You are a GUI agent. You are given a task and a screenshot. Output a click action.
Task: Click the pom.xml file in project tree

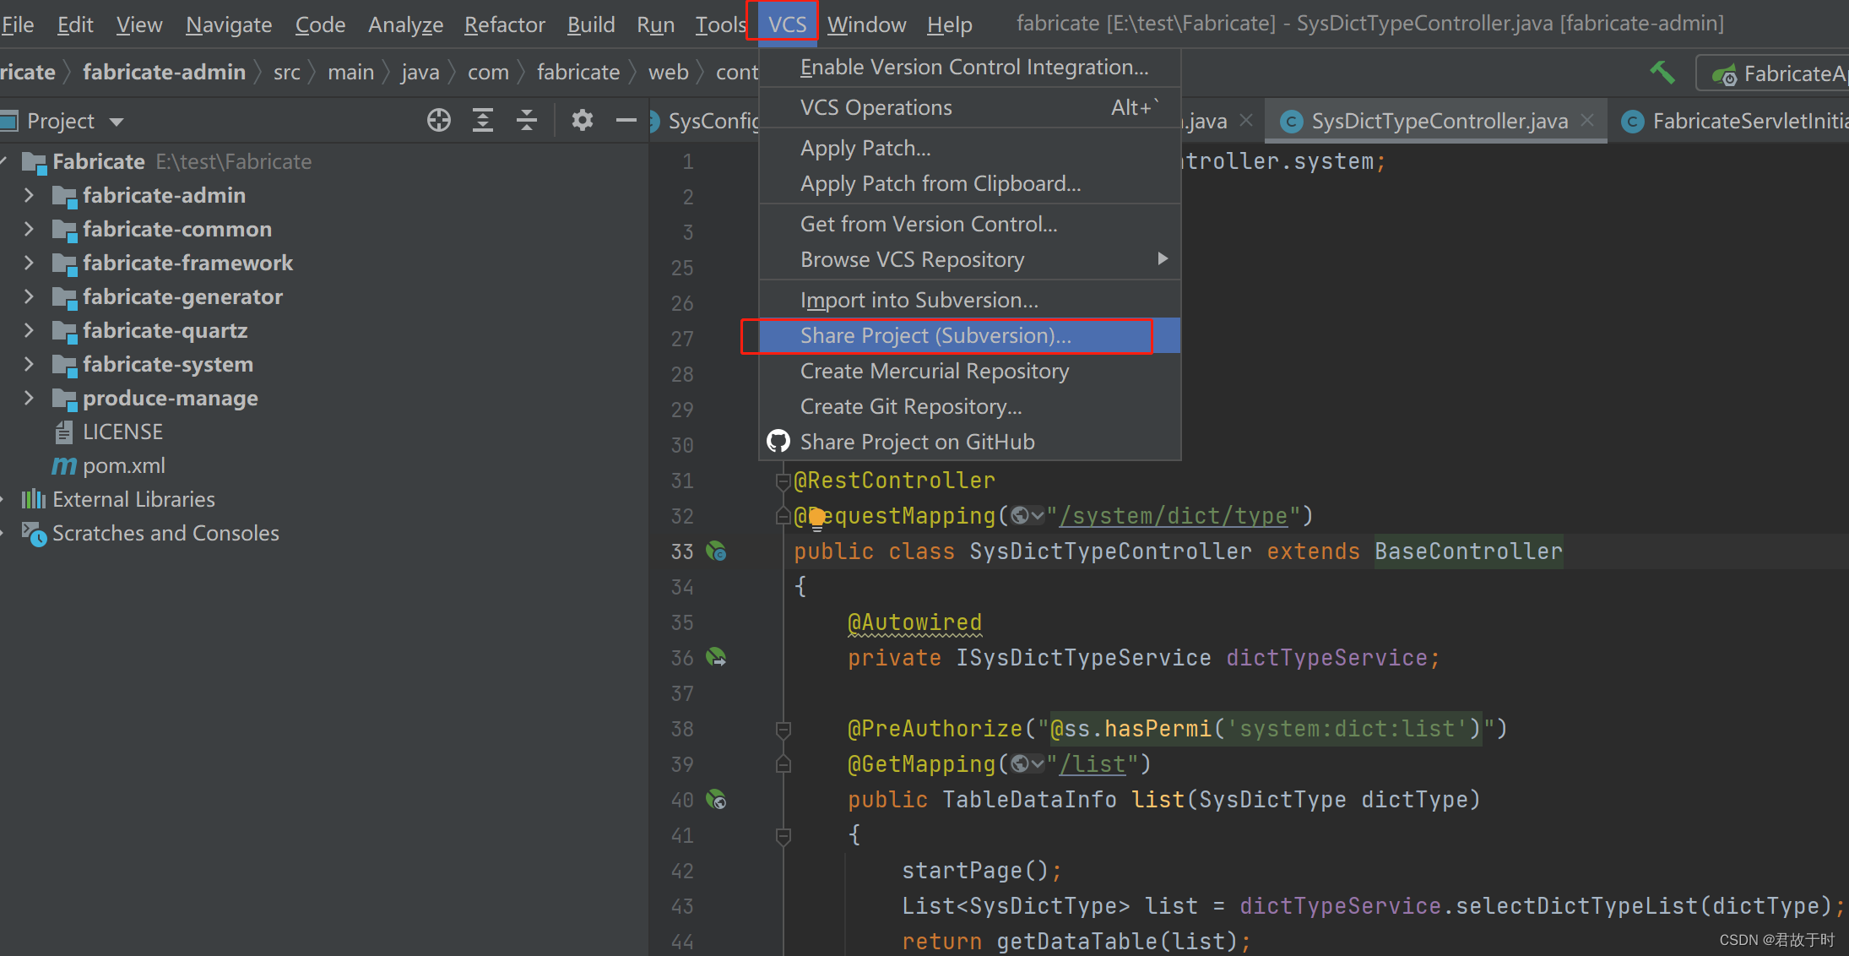[127, 464]
